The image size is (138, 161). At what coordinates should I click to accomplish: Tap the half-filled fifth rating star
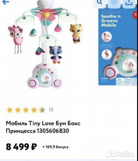click(x=42, y=110)
